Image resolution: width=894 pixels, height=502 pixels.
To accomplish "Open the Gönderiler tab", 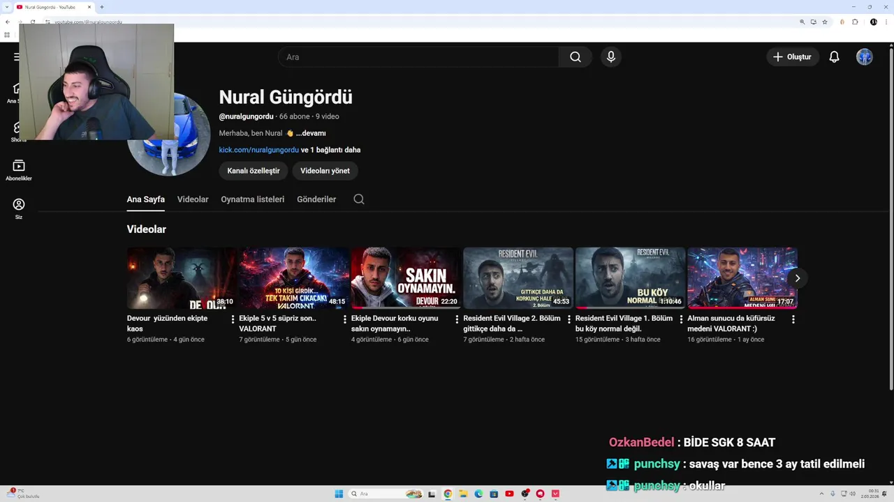I will tap(316, 199).
